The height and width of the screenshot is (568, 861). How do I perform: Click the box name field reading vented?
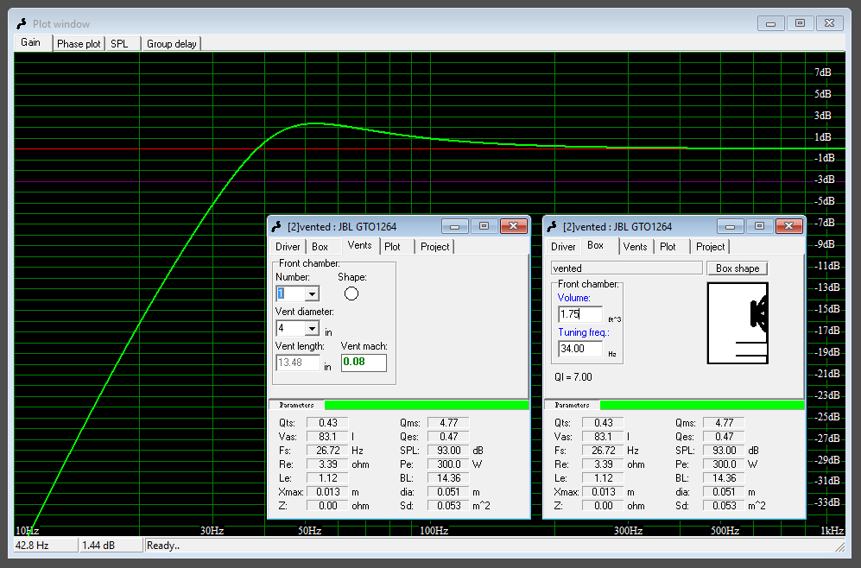pos(626,268)
